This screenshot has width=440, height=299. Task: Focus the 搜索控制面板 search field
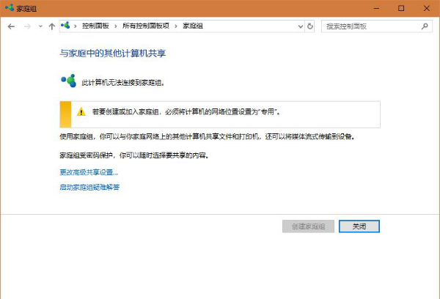[370, 26]
